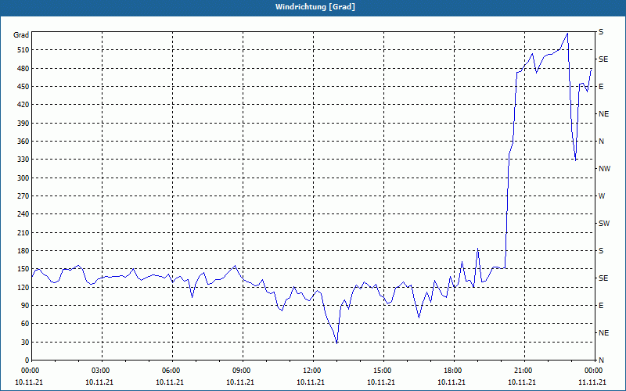Screen dimensions: 626x391
Task: Click the 450 left-axis tick label
Action: 23,87
